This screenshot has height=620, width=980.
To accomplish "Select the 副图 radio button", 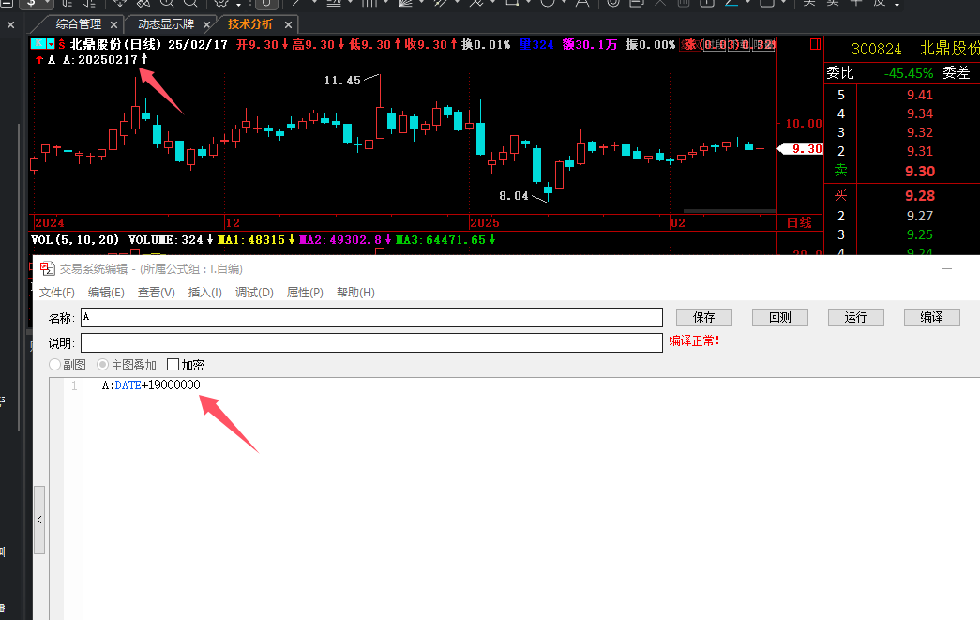I will click(x=55, y=364).
